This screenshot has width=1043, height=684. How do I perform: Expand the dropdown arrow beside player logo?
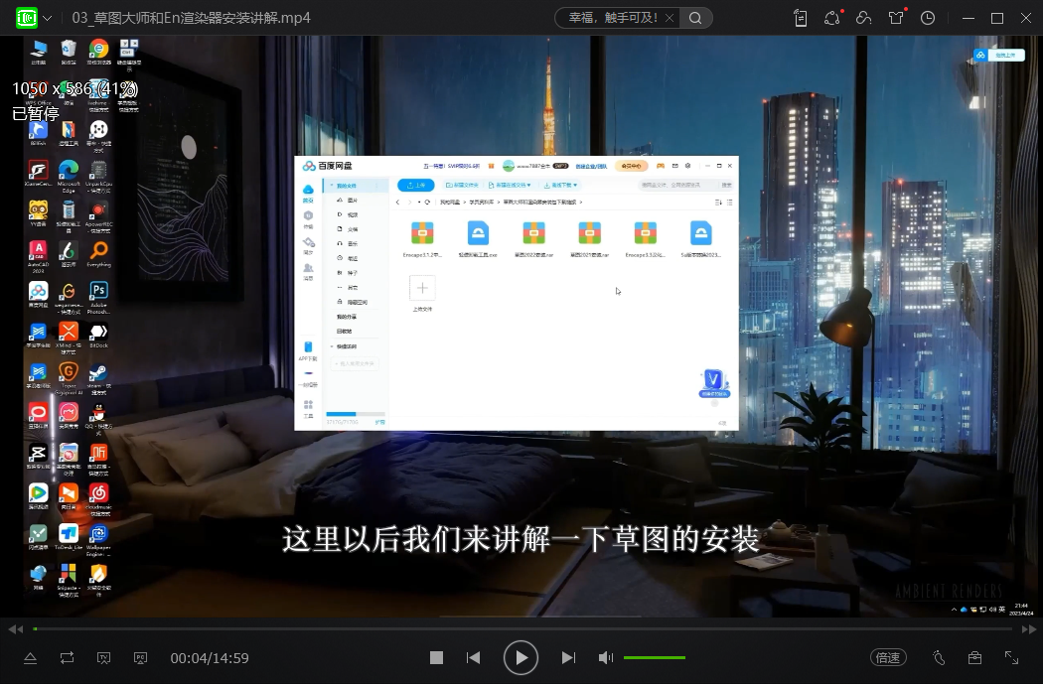pyautogui.click(x=48, y=19)
